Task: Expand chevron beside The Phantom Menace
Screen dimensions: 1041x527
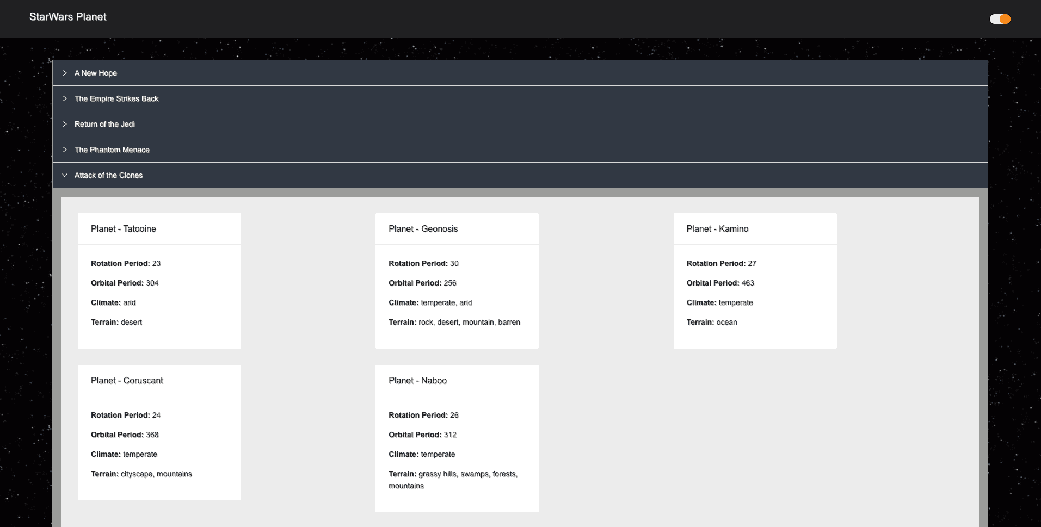Action: coord(65,150)
